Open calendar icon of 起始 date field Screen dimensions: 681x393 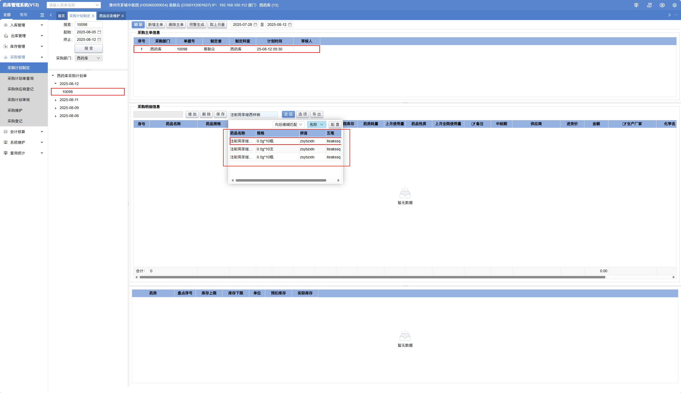[100, 32]
